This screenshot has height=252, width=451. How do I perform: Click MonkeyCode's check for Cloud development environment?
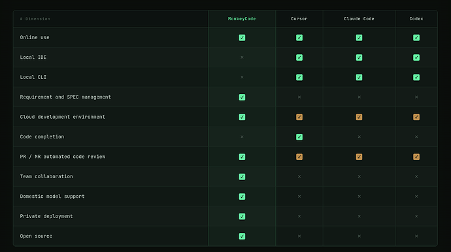pos(242,117)
